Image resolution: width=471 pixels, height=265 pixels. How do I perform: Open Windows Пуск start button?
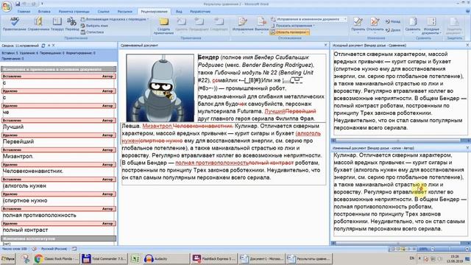point(8,258)
